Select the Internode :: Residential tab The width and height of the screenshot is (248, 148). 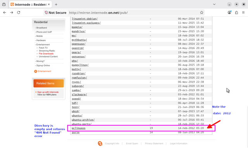coord(30,4)
